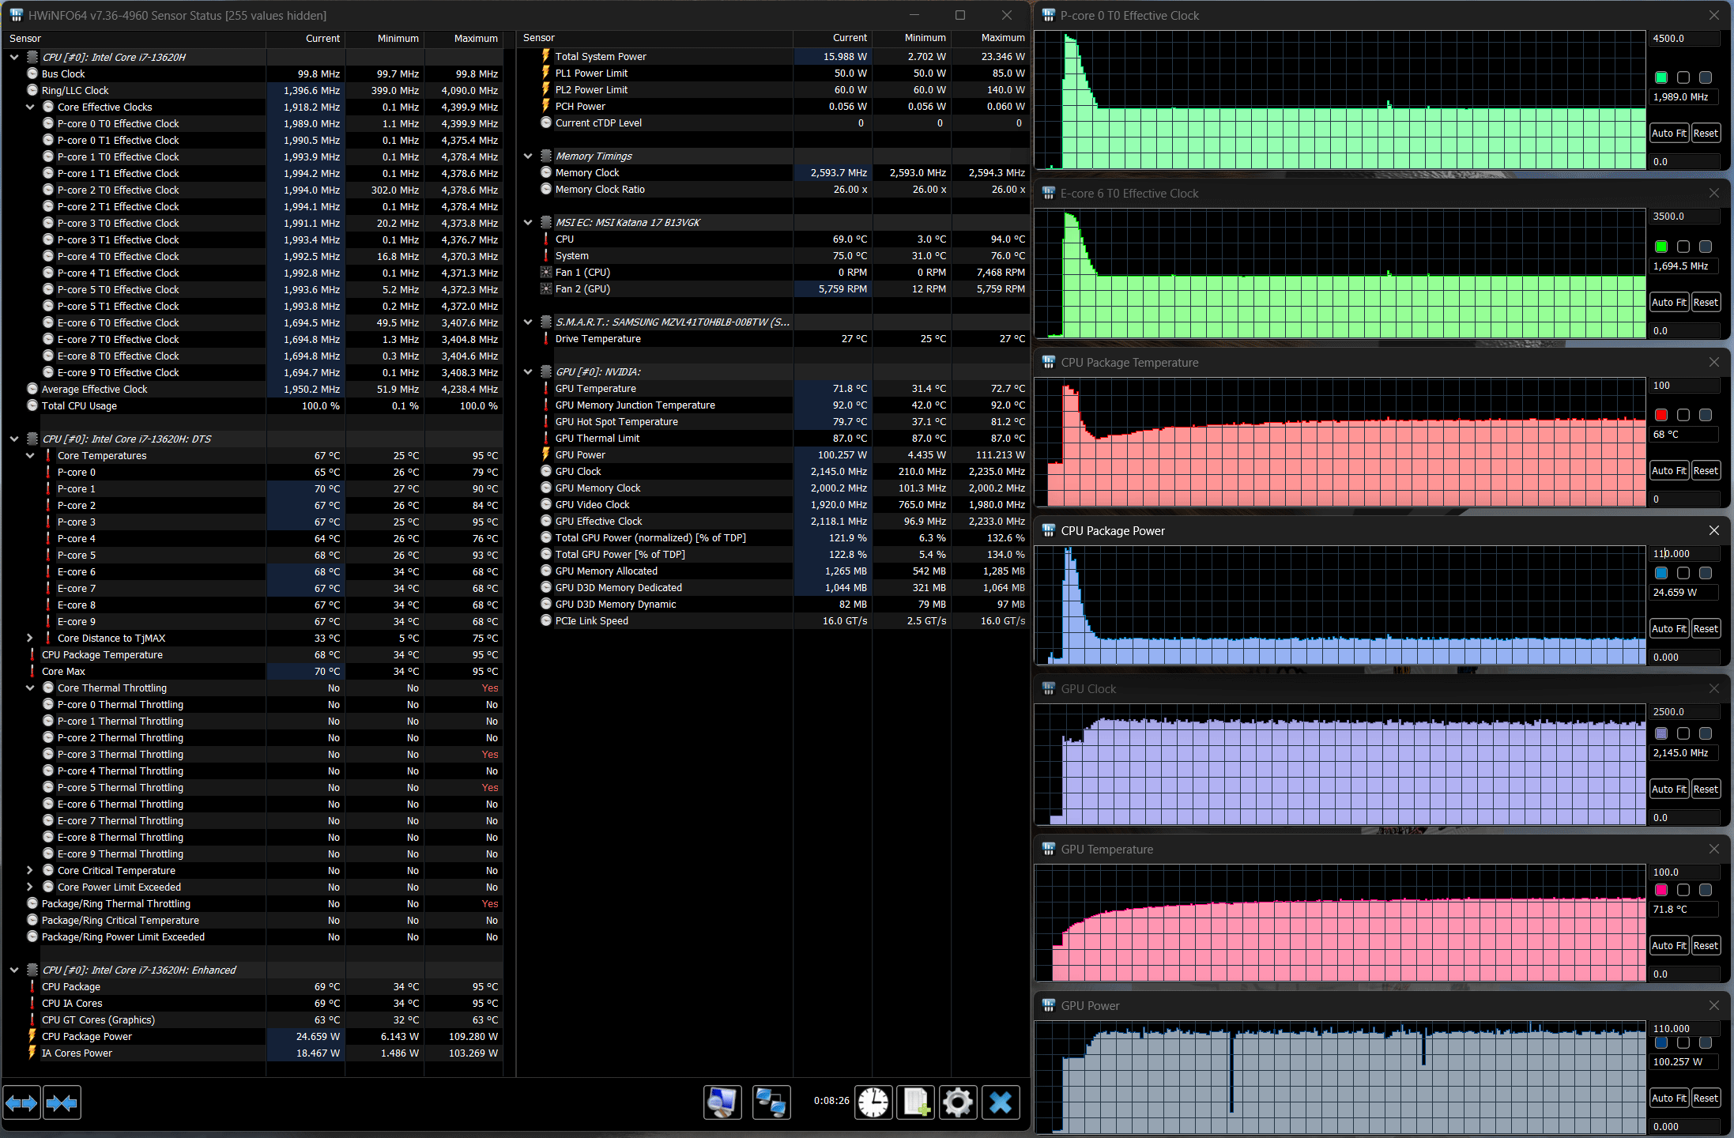Viewport: 1734px width, 1138px height.
Task: Click the Current column header in right panel
Action: coord(850,38)
